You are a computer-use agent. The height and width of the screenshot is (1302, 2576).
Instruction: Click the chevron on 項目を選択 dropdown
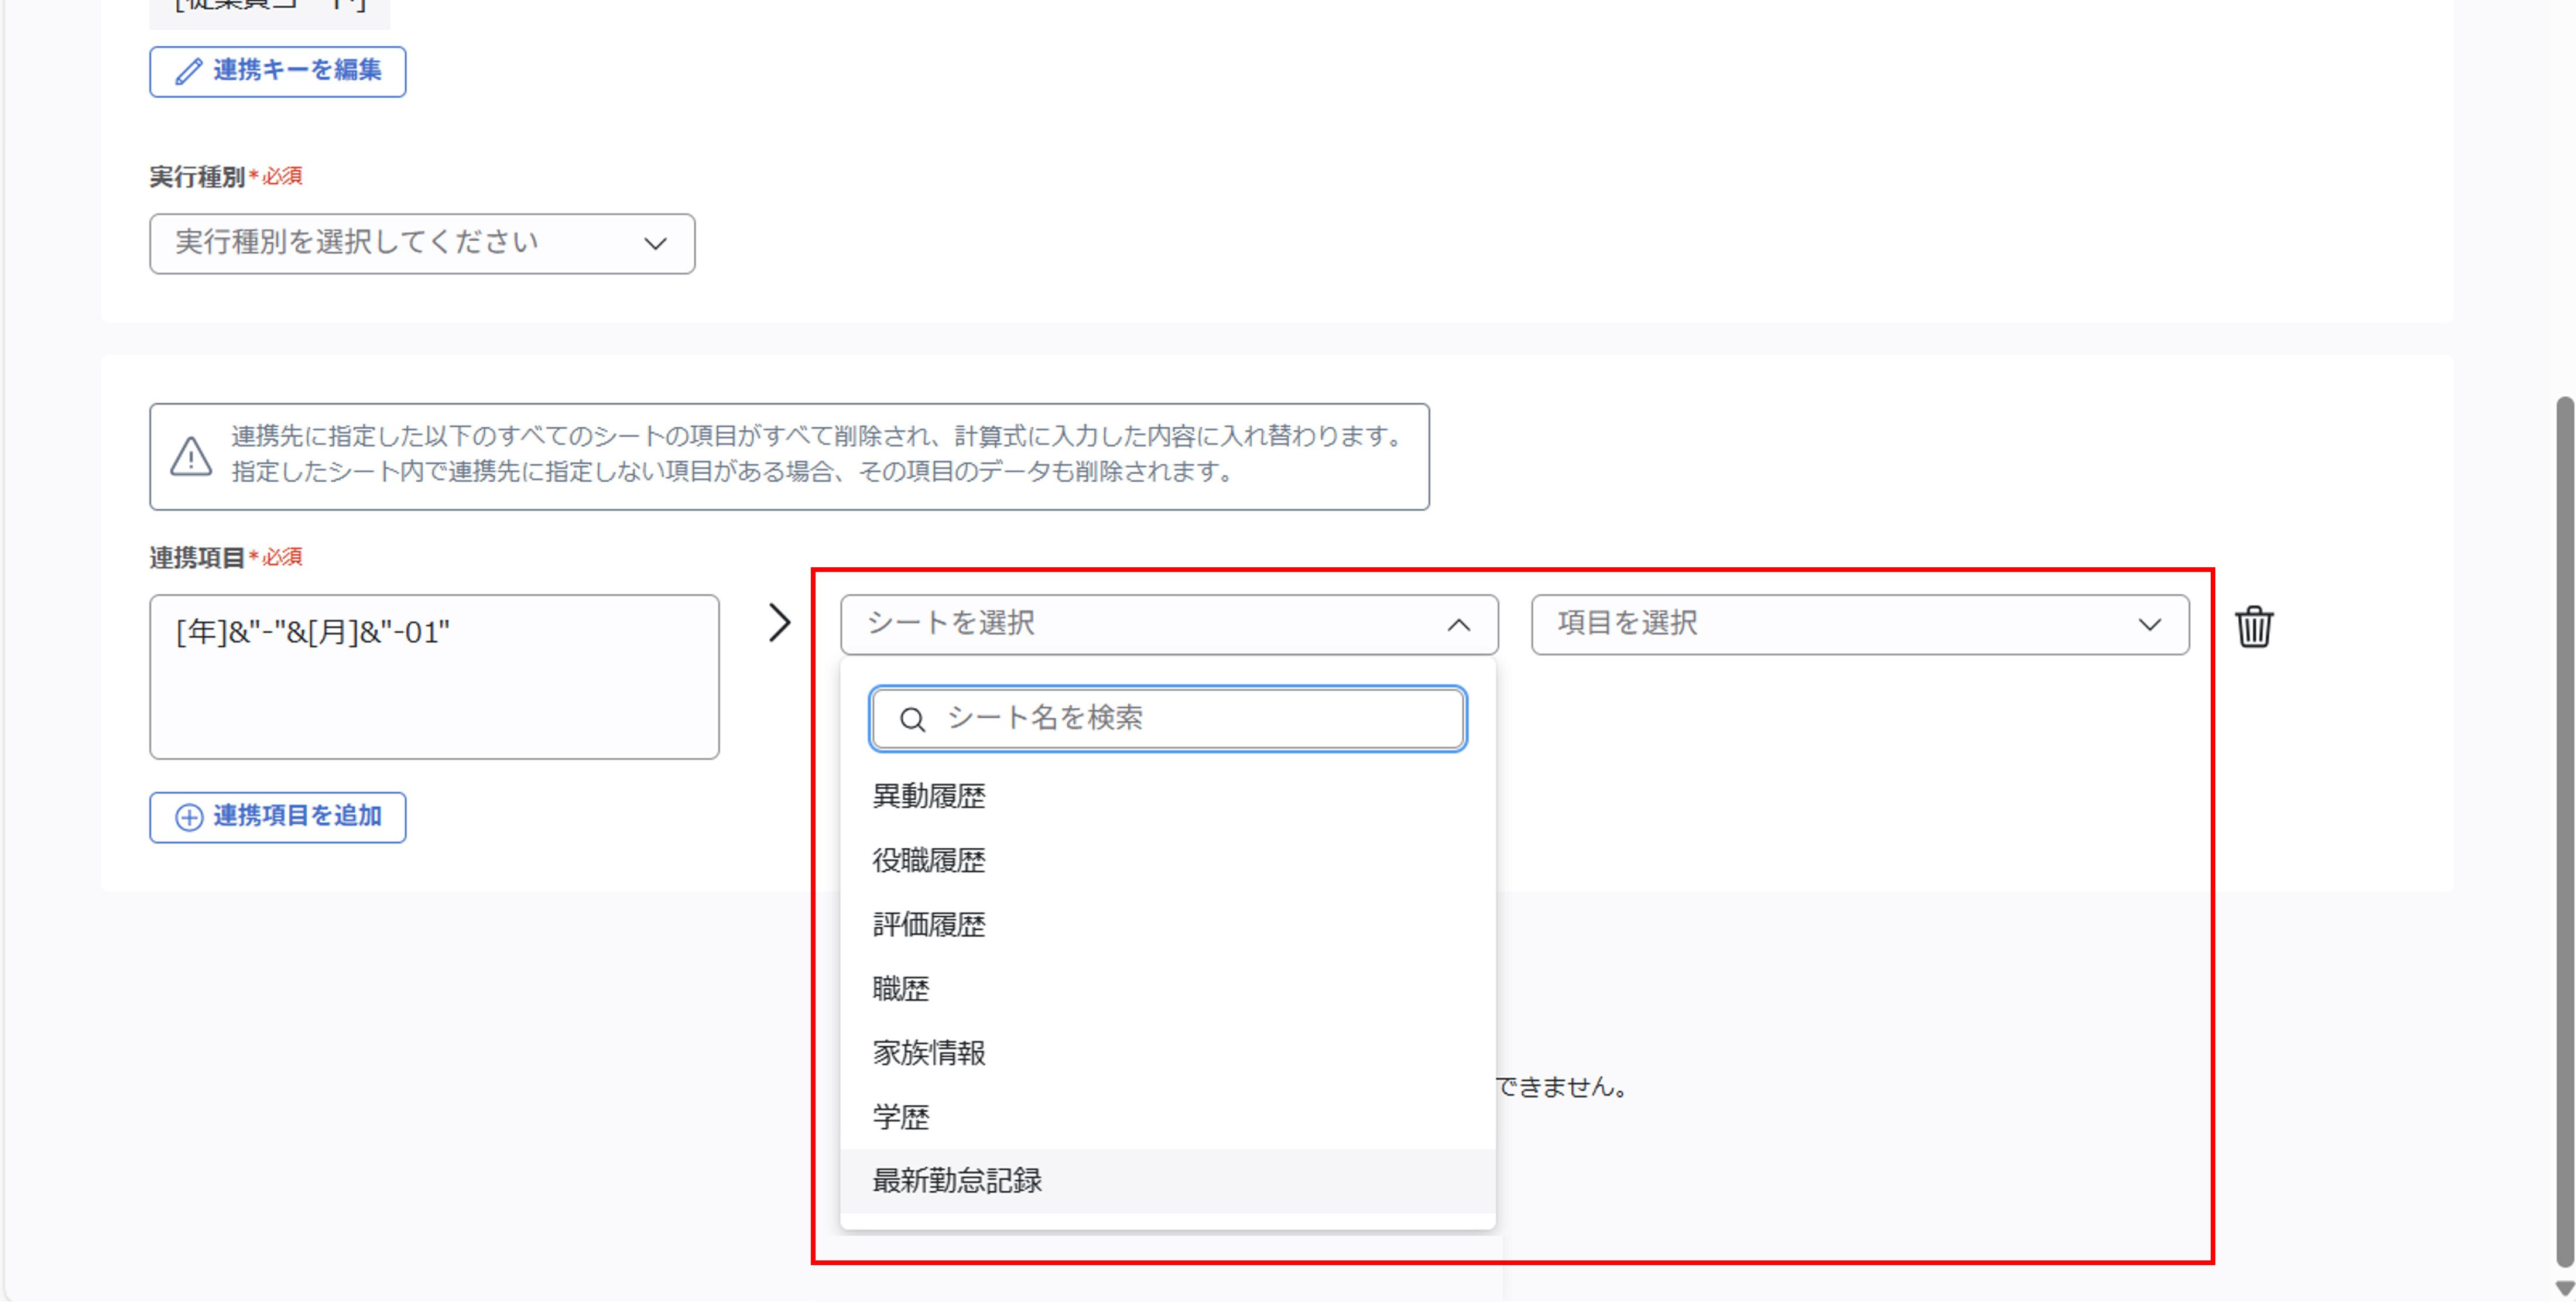click(2150, 625)
